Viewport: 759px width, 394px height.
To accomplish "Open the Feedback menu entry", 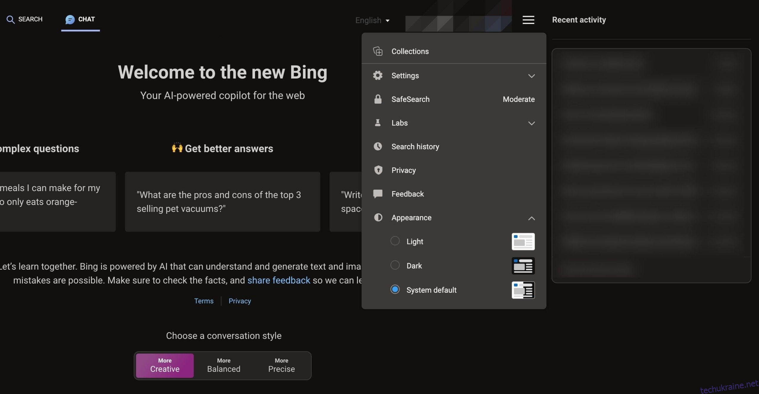I will pyautogui.click(x=454, y=194).
